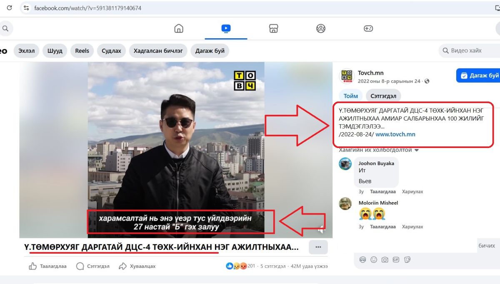Screen dimensions: 500x284
Task: Add a GIF to the comment
Action: coord(396,259)
